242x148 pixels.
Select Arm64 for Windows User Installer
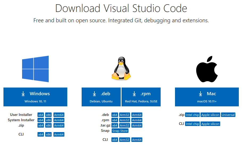point(59,115)
